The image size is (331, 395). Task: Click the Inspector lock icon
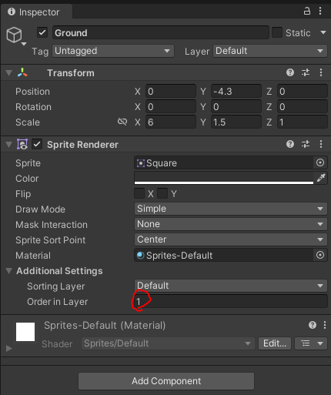[x=307, y=11]
